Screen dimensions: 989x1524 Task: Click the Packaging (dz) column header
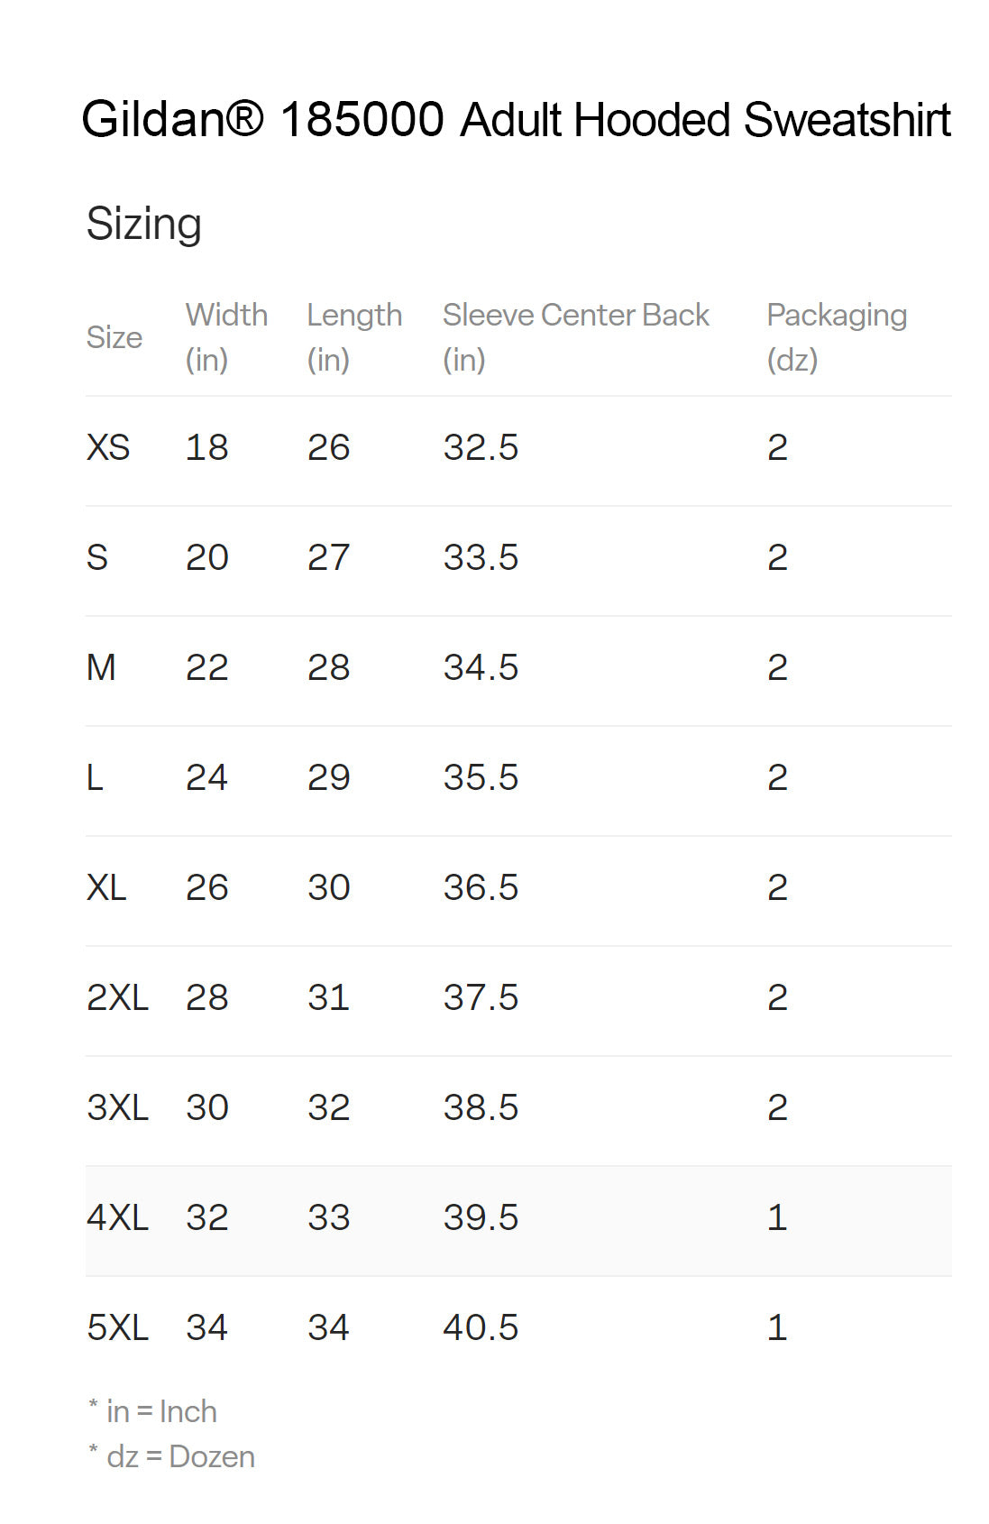[836, 336]
